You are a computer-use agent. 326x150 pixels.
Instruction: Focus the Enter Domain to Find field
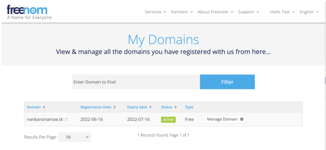tap(136, 82)
